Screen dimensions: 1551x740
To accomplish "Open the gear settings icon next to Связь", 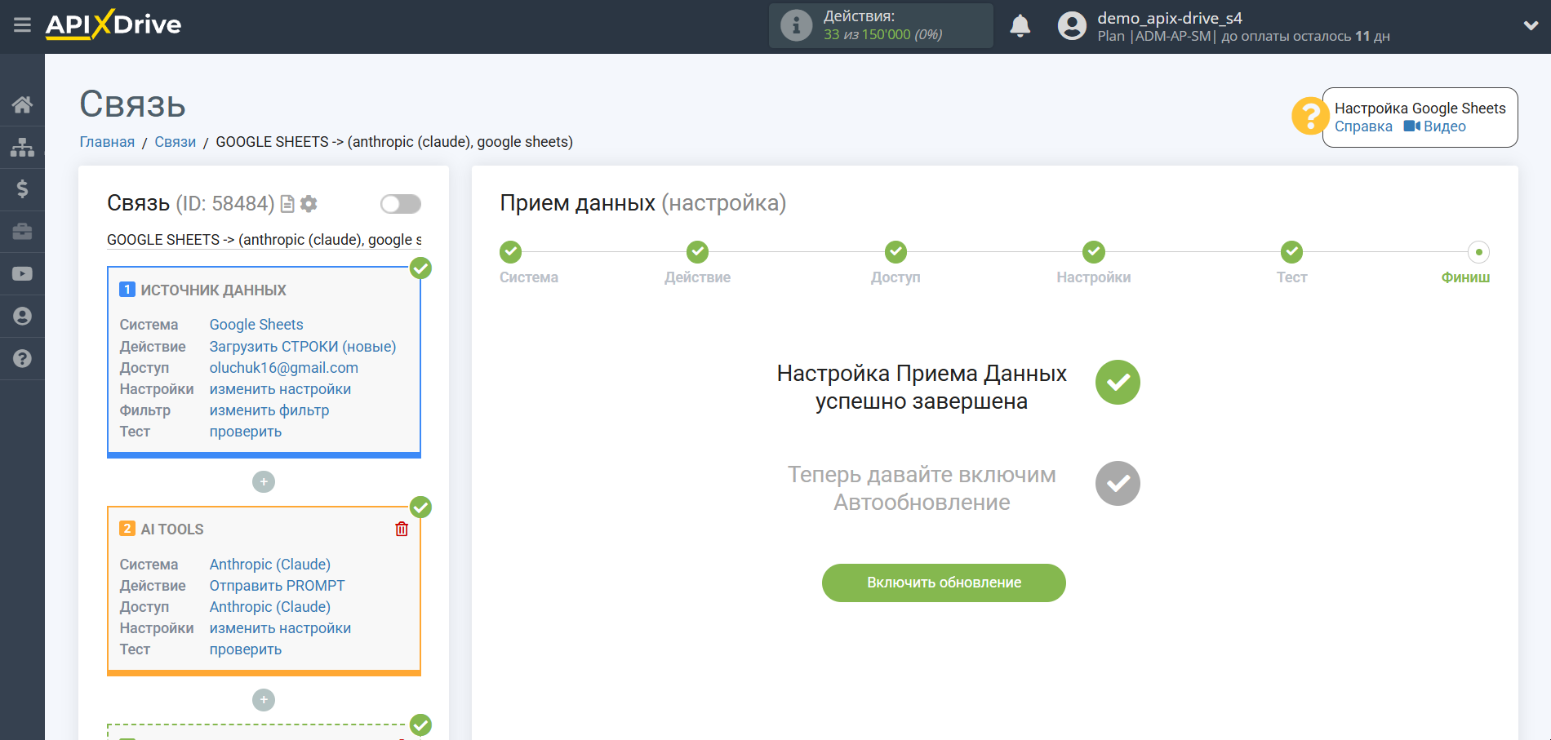I will coord(309,204).
